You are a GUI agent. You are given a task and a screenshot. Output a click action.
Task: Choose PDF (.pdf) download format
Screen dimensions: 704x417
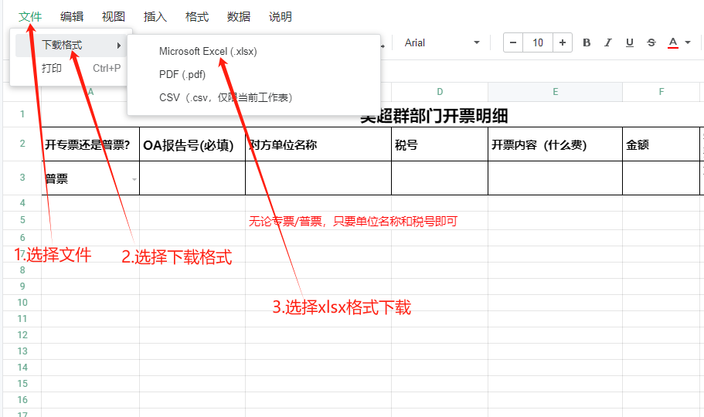coord(182,75)
